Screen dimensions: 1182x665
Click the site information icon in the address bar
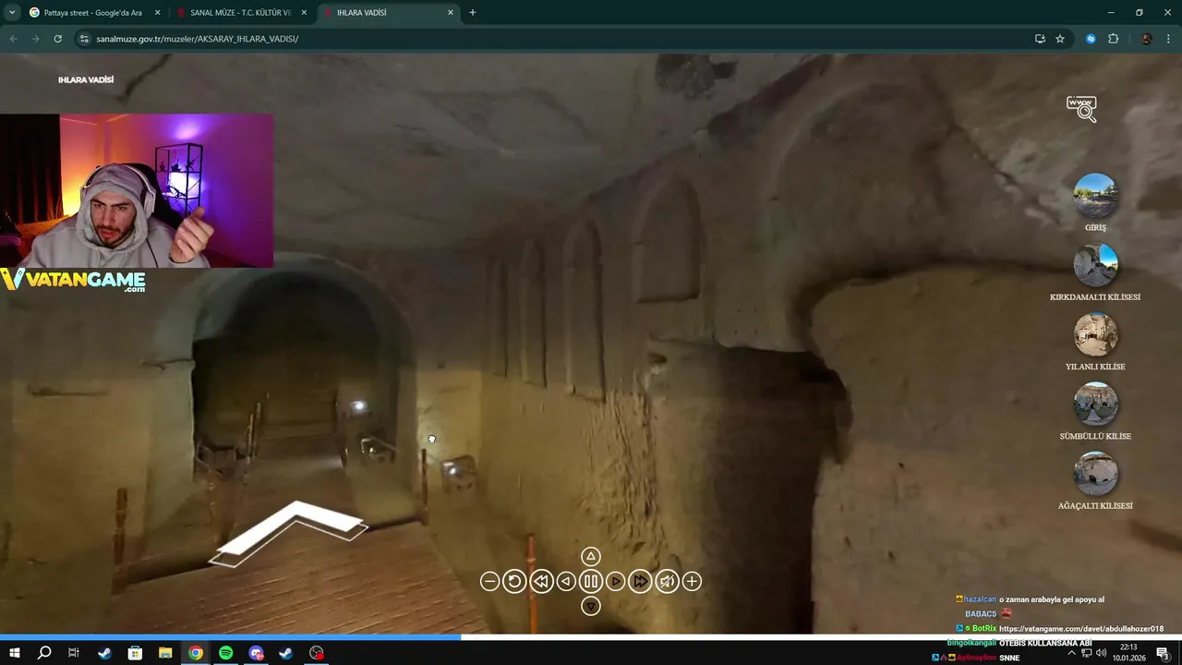point(84,39)
